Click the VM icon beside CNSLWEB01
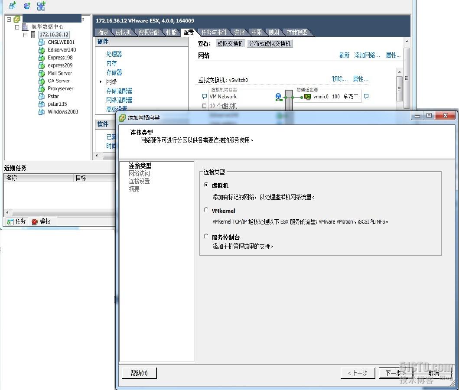 pos(42,42)
